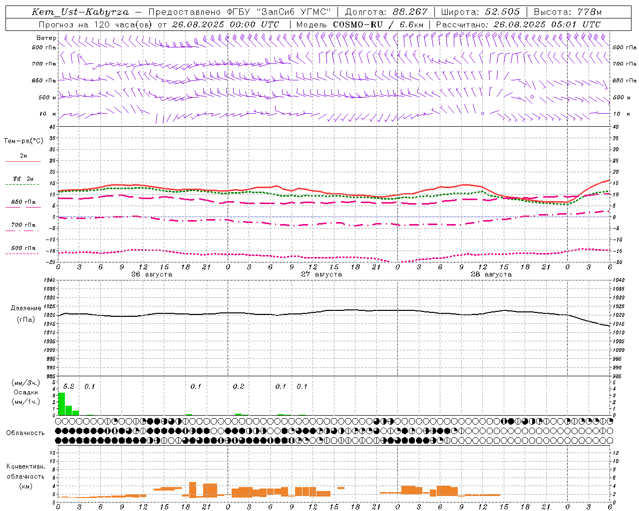The width and height of the screenshot is (639, 511).
Task: Click the Td 2м dew point legend label
Action: point(23,179)
